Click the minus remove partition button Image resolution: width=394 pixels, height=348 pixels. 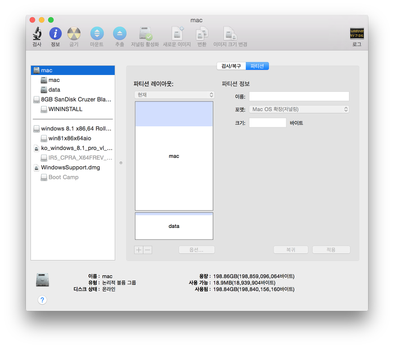(x=147, y=250)
